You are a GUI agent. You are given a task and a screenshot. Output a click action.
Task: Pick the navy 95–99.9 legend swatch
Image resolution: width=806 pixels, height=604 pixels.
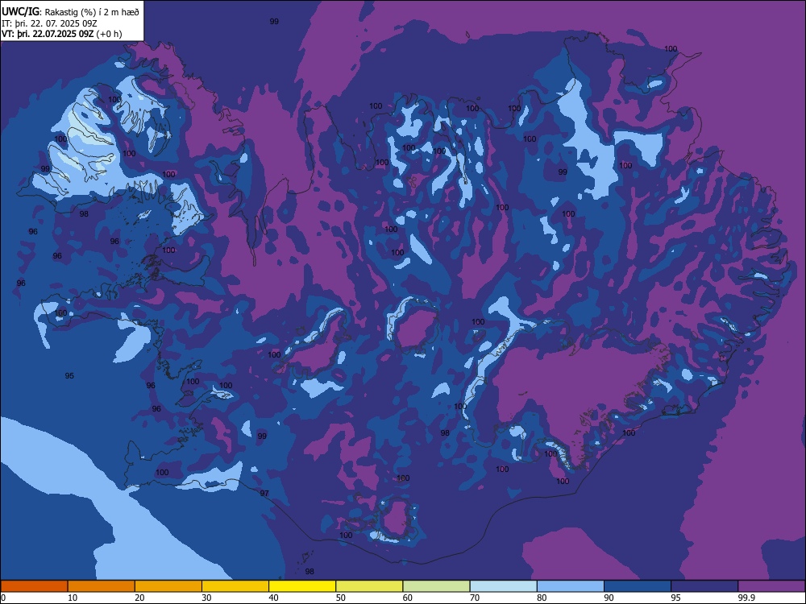(704, 586)
